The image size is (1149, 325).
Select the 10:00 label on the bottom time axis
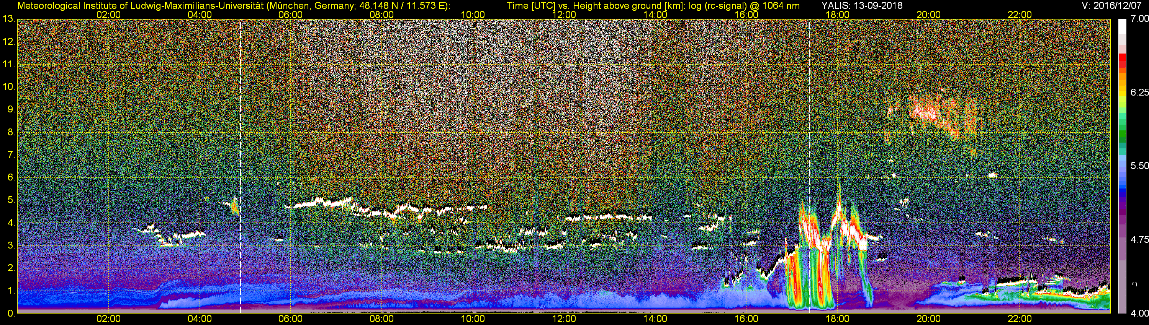point(473,319)
